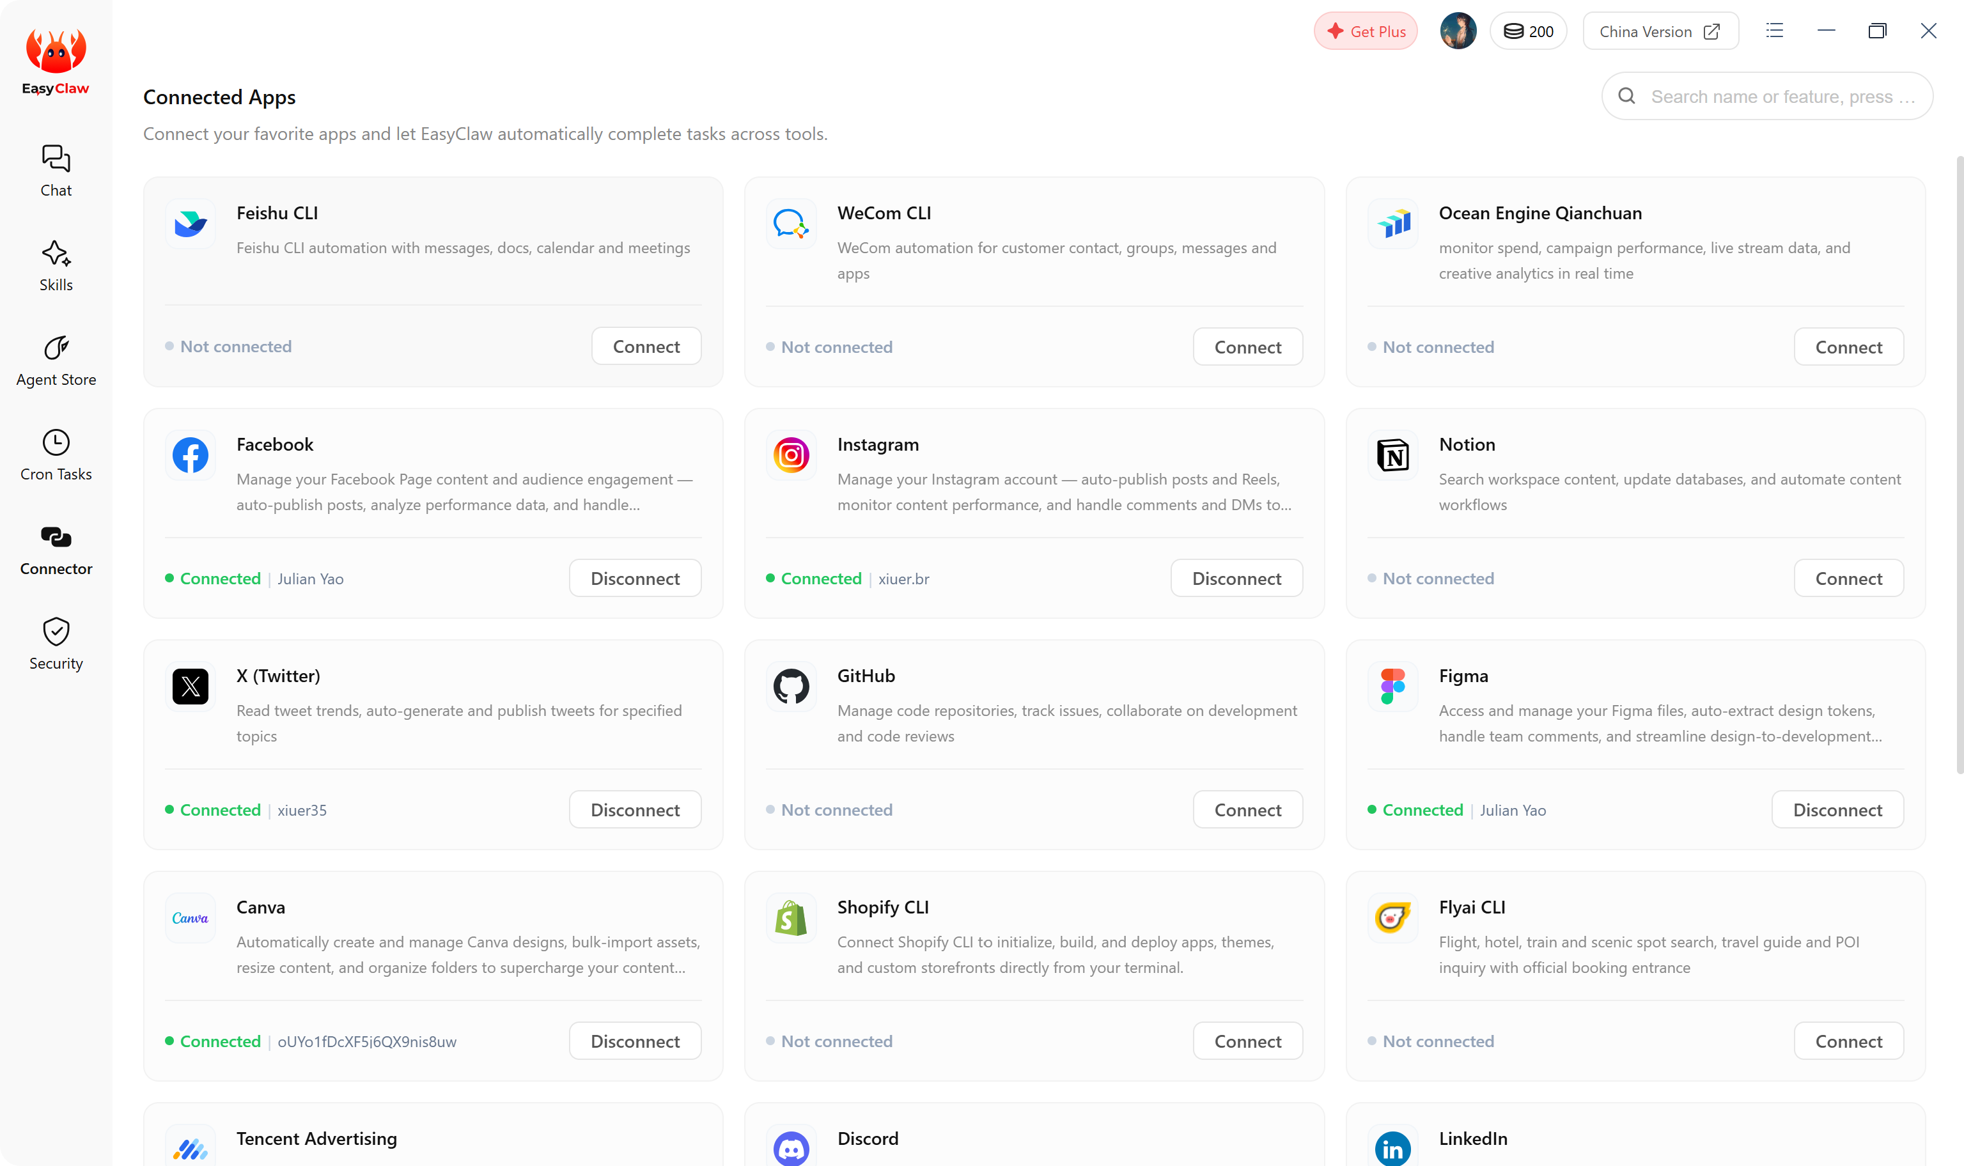Click the Notion app icon
Screen dimensions: 1964x1166
tap(1393, 455)
